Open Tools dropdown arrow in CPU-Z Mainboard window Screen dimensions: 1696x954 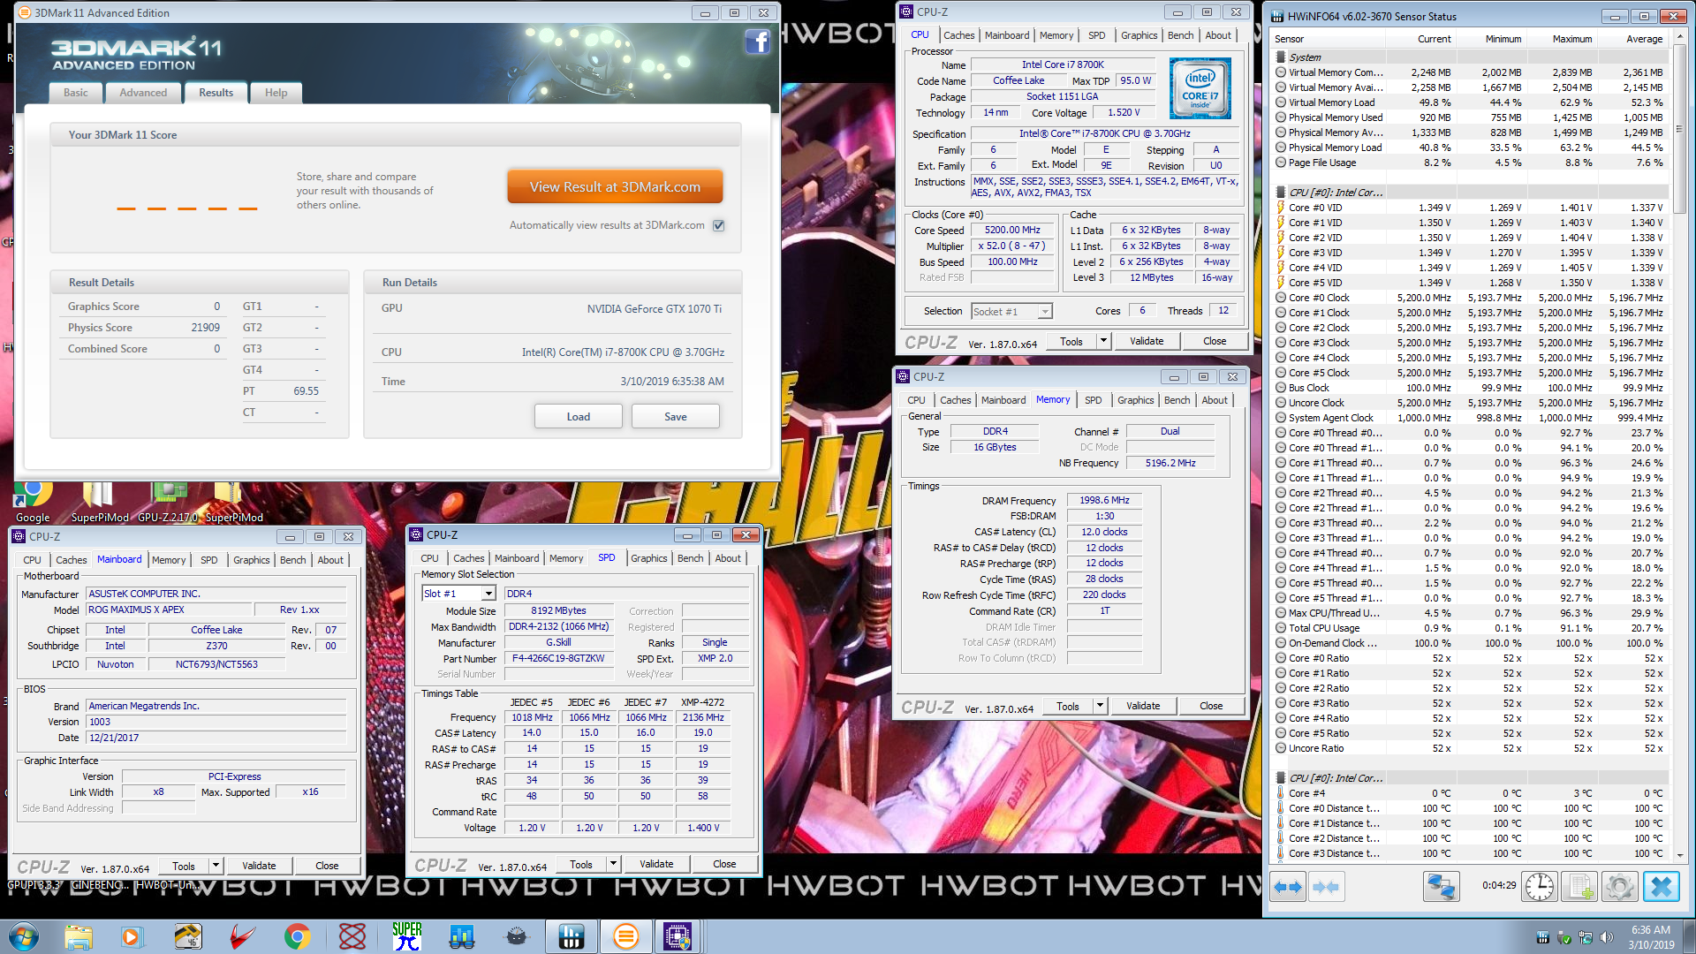pos(215,866)
